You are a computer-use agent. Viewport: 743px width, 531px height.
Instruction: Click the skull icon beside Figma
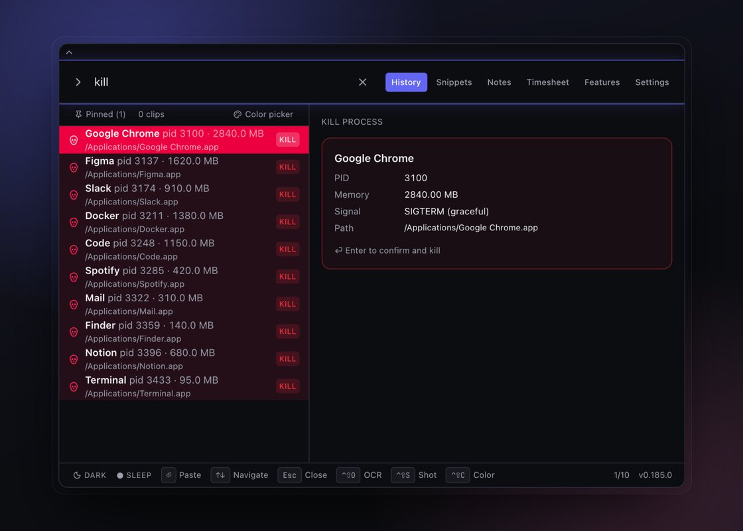pos(74,167)
